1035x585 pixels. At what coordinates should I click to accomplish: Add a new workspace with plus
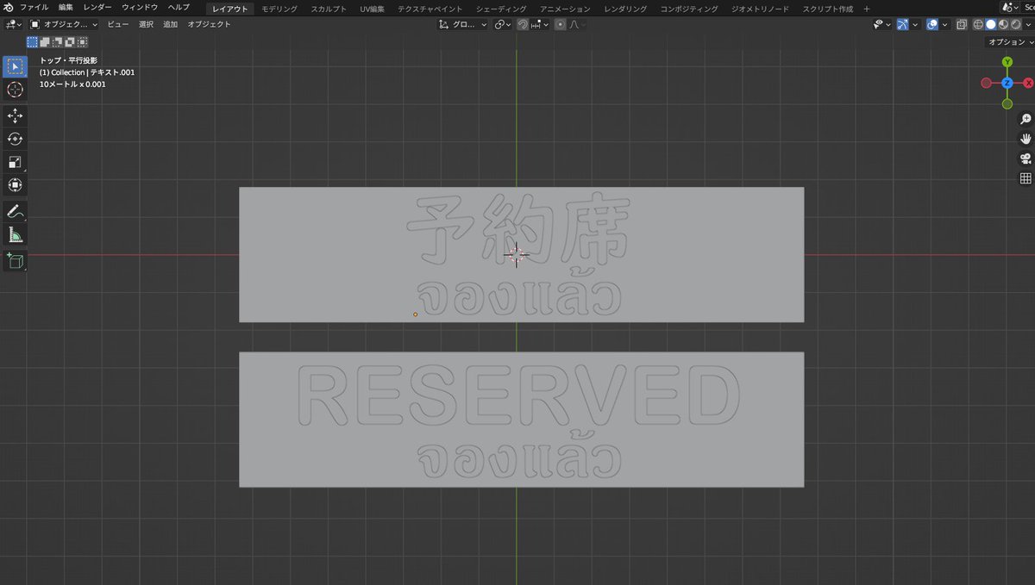click(867, 8)
